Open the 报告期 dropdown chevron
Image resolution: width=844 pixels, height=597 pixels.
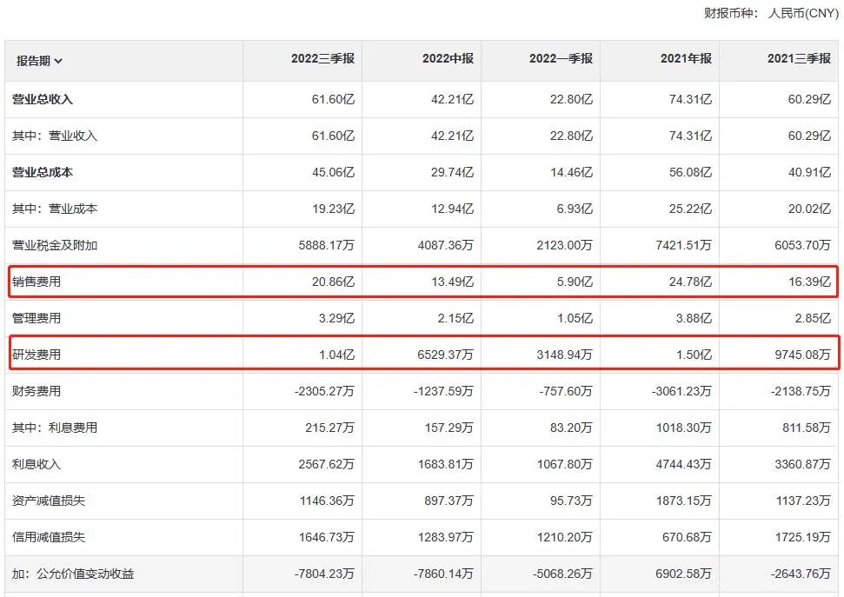point(58,61)
